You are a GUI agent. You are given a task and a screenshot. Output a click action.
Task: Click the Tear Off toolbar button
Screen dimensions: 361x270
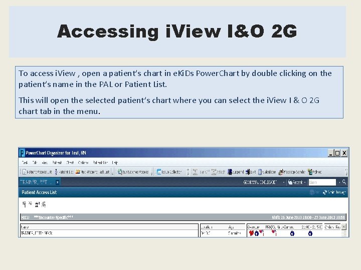(201, 171)
